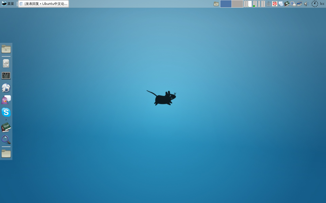This screenshot has height=203, width=326.
Task: Open the terminal emulator launcher
Action: click(x=6, y=76)
